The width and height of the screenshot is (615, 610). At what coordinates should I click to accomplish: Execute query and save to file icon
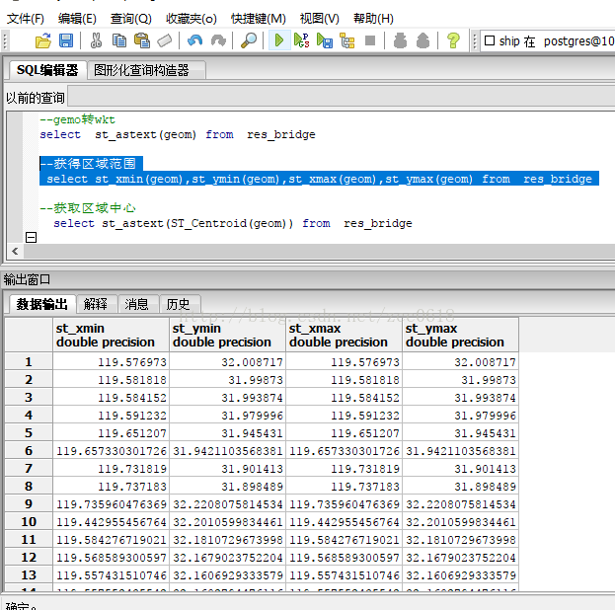325,40
